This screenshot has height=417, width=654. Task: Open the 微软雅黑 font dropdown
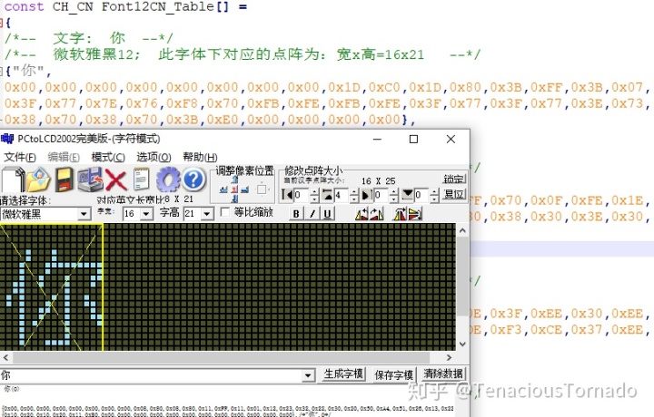pos(84,214)
